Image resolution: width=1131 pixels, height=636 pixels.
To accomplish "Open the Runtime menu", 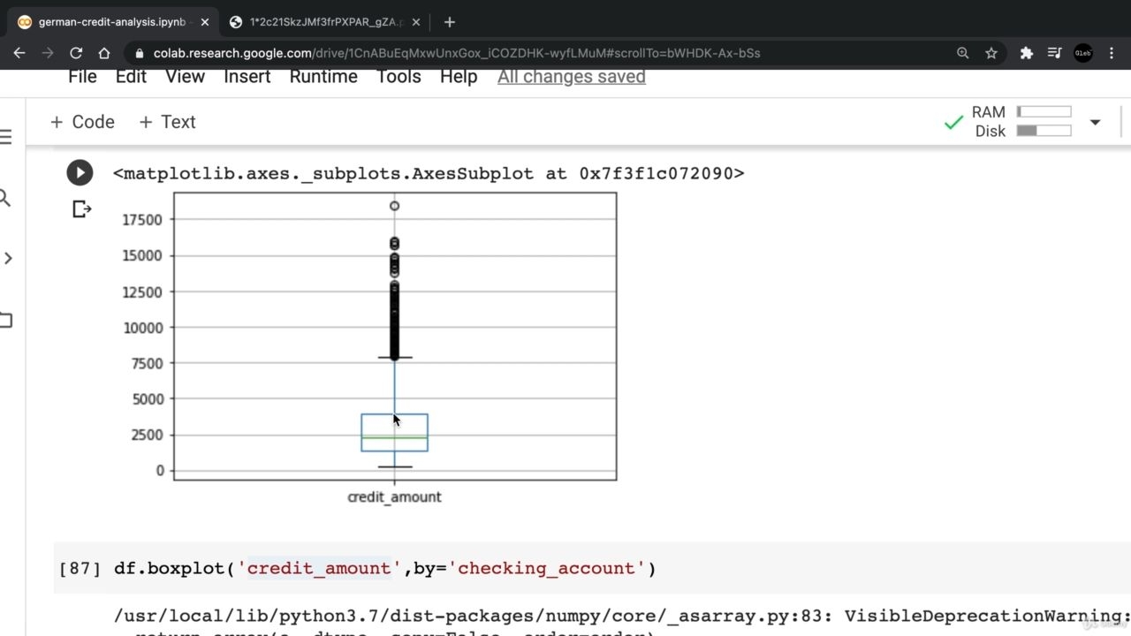I will (323, 77).
